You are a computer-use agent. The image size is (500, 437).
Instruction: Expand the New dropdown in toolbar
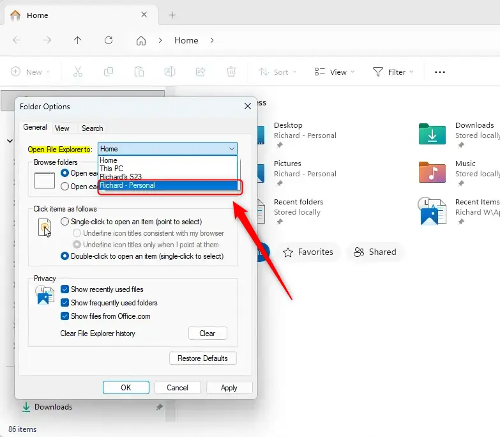tap(30, 72)
